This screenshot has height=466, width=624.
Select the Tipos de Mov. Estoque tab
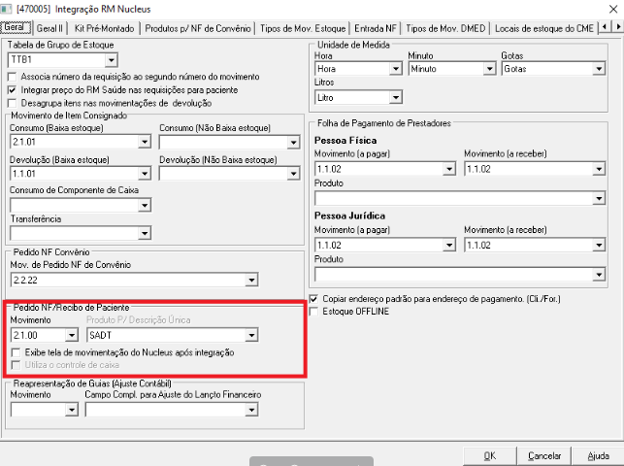[x=303, y=28]
